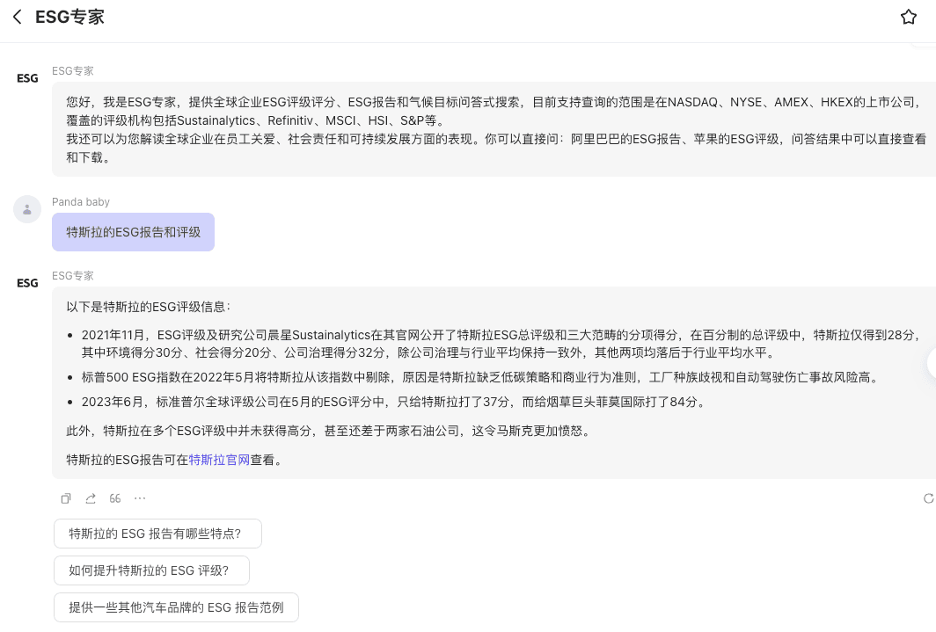Click the ESG专家 sender name above welcome message

coord(72,71)
